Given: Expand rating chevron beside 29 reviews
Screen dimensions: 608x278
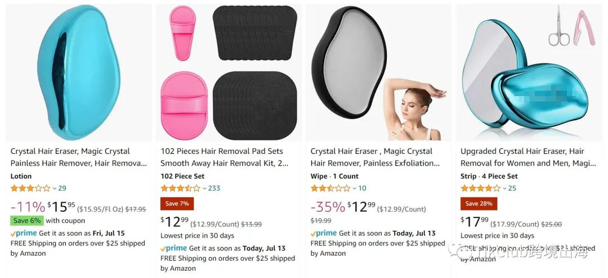Looking at the screenshot, I should (x=54, y=189).
